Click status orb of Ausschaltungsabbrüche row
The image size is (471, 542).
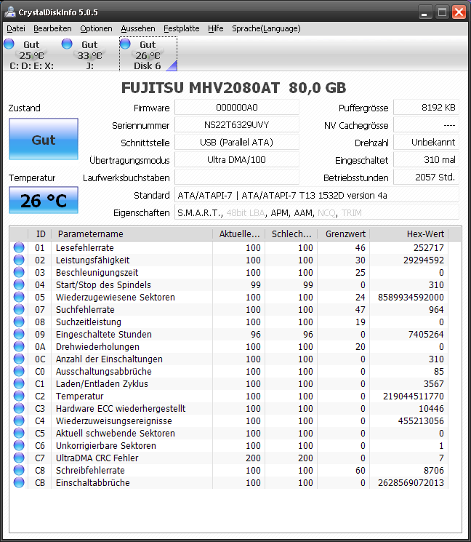[x=19, y=371]
